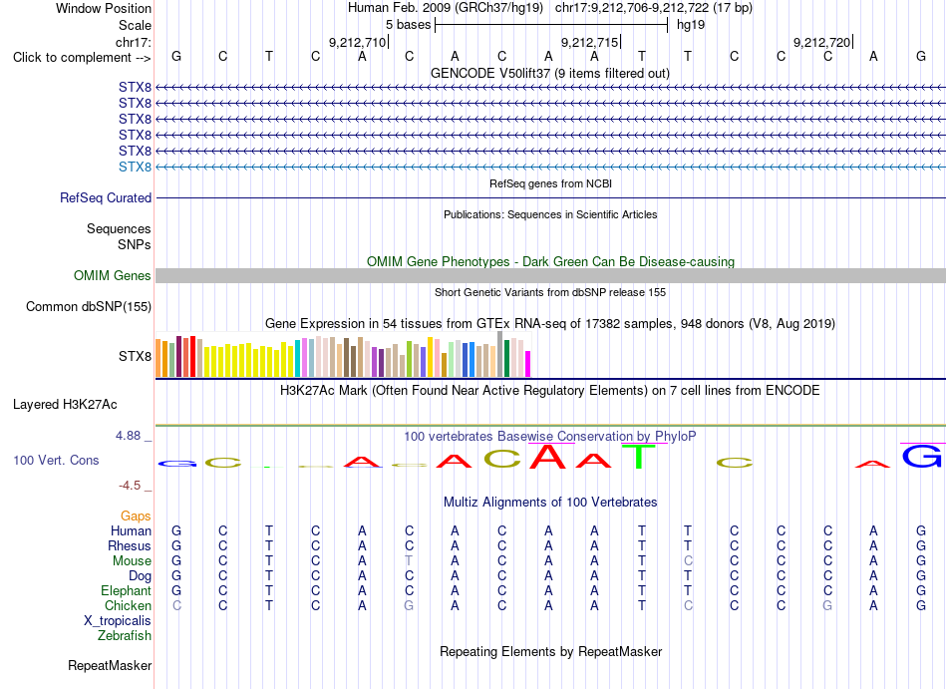Click the 'chr17:' base position label
The image size is (947, 689).
(x=134, y=42)
